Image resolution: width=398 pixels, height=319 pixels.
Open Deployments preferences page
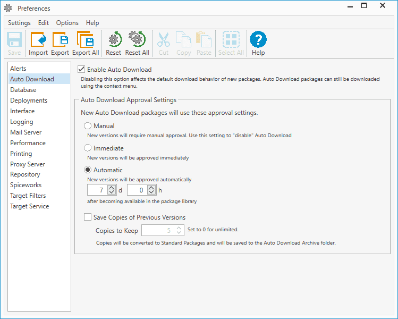coord(39,100)
